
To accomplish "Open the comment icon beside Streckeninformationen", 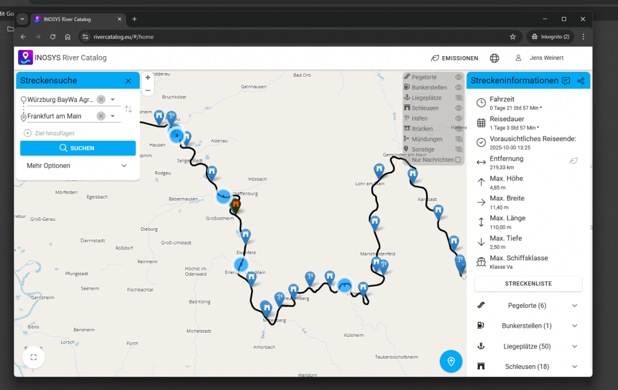I will pyautogui.click(x=565, y=81).
